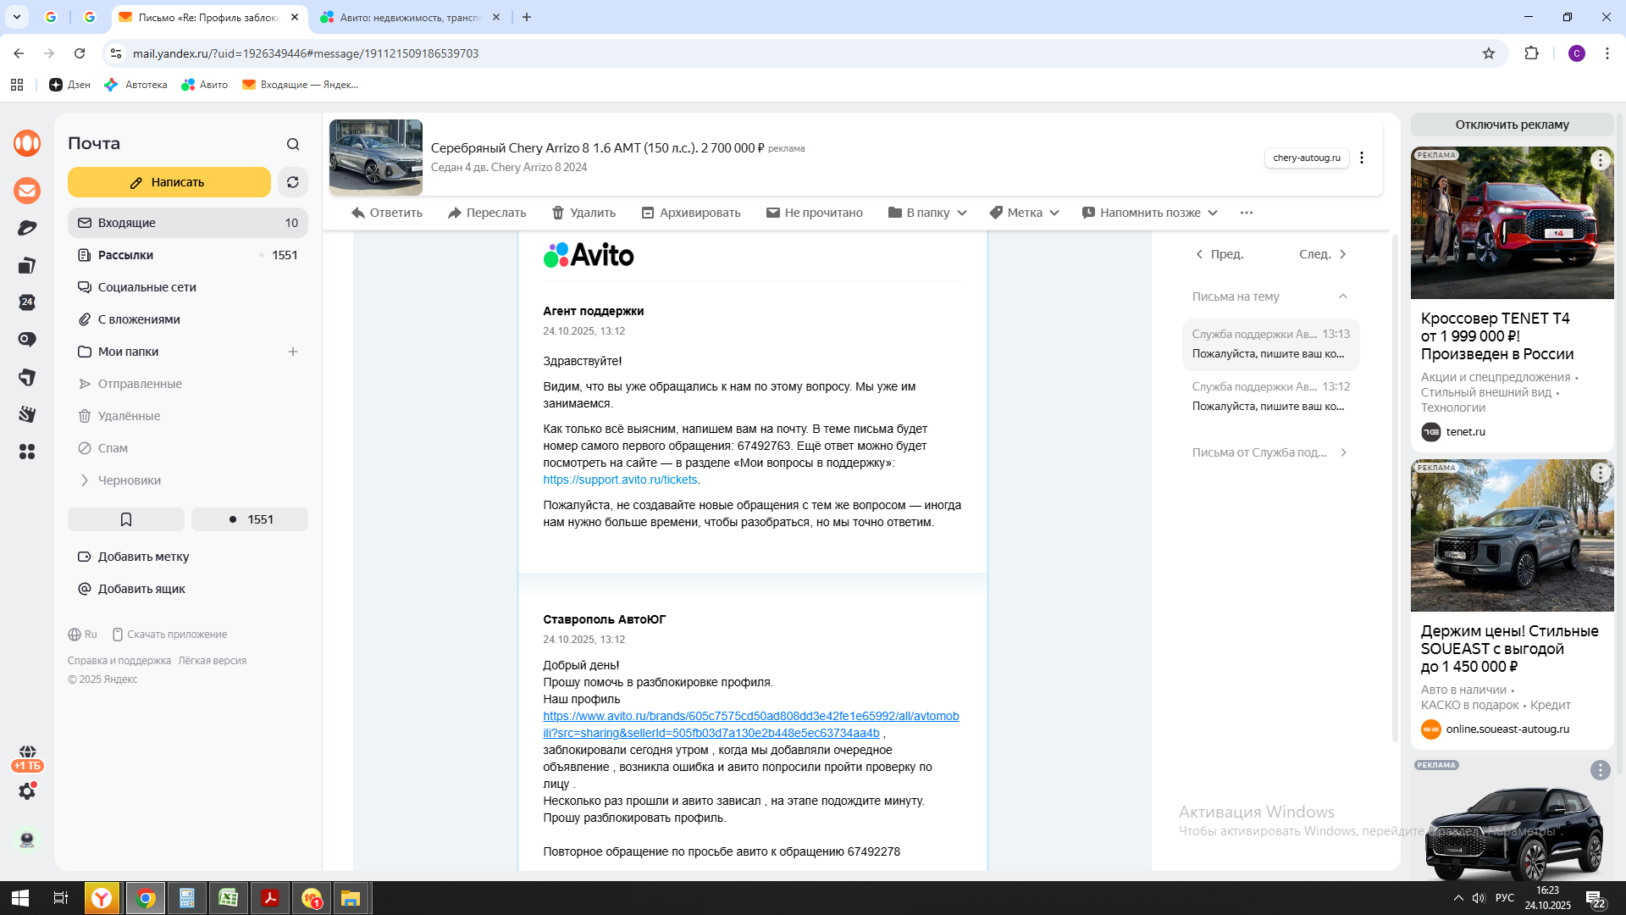Open the Рассылки folder
Screen dimensions: 1626x915
click(x=125, y=255)
